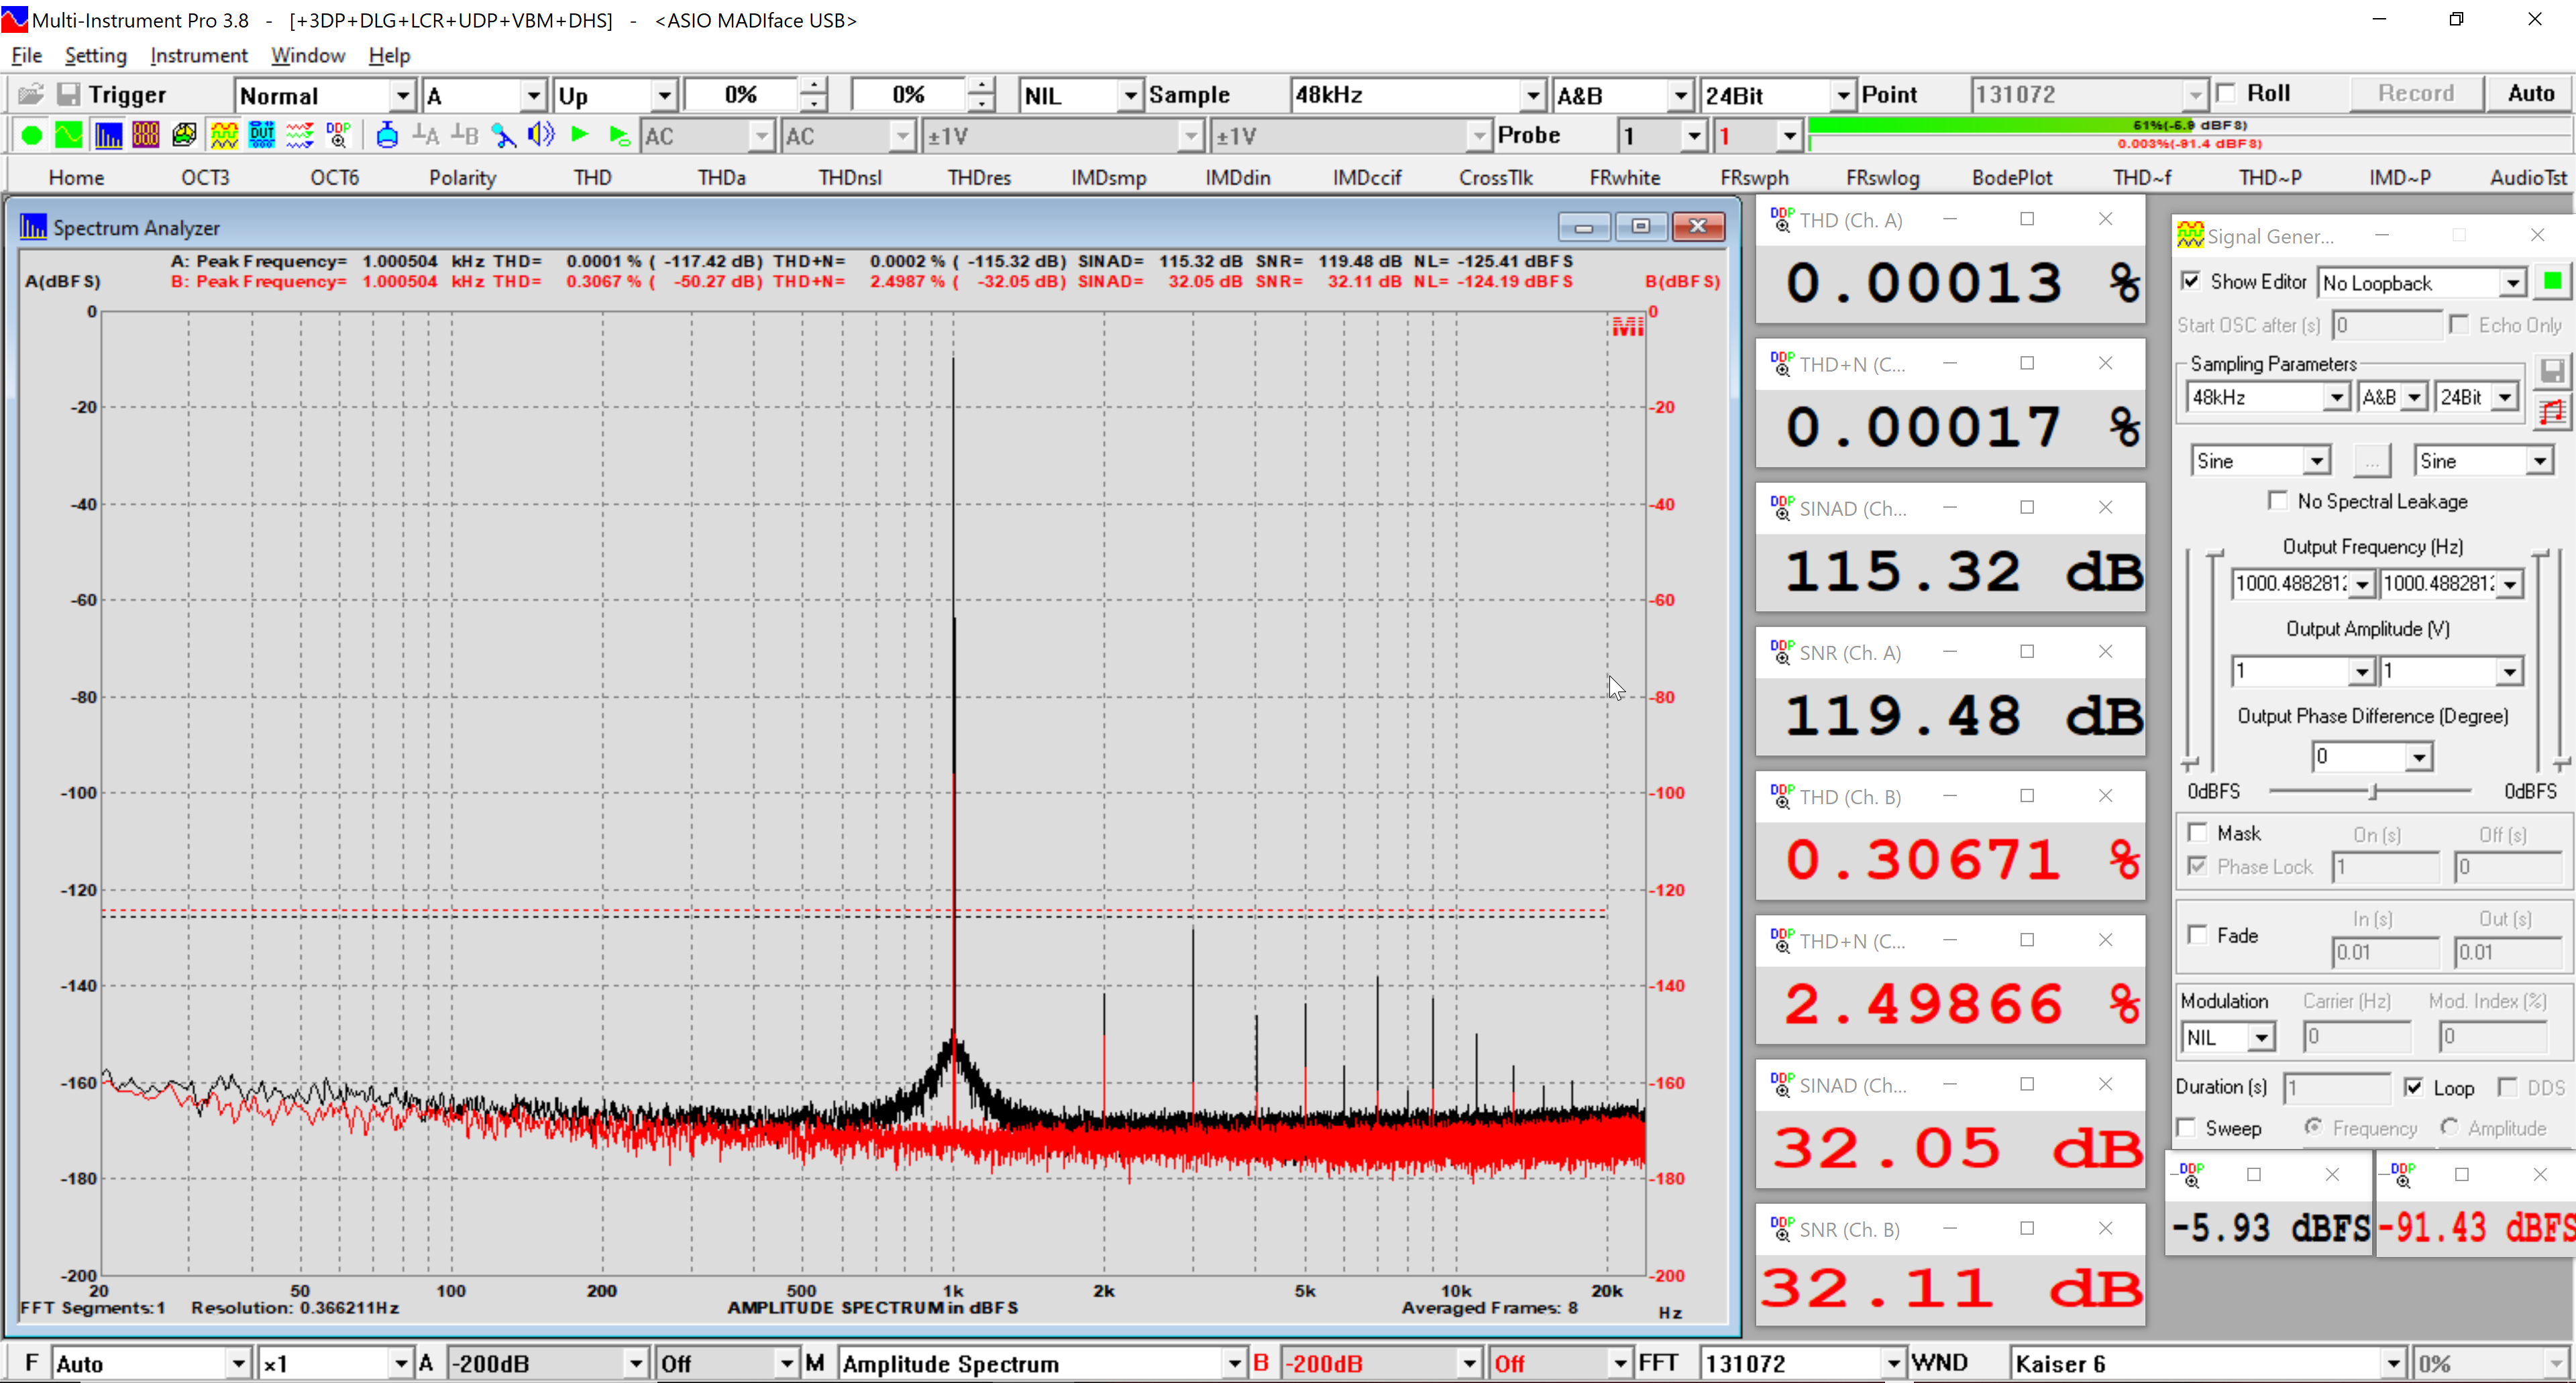Enable the Fade checkbox
Screen dimensions: 2576x1383
coord(2198,935)
